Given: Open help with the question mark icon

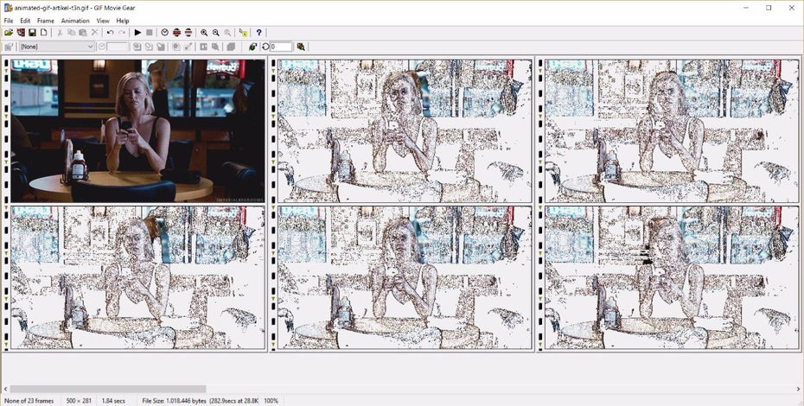Looking at the screenshot, I should (259, 32).
